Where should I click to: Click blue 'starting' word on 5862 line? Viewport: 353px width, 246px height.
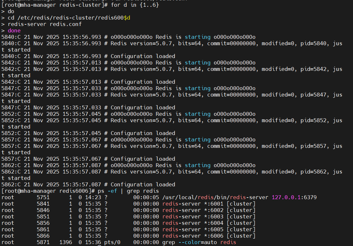tap(198, 165)
